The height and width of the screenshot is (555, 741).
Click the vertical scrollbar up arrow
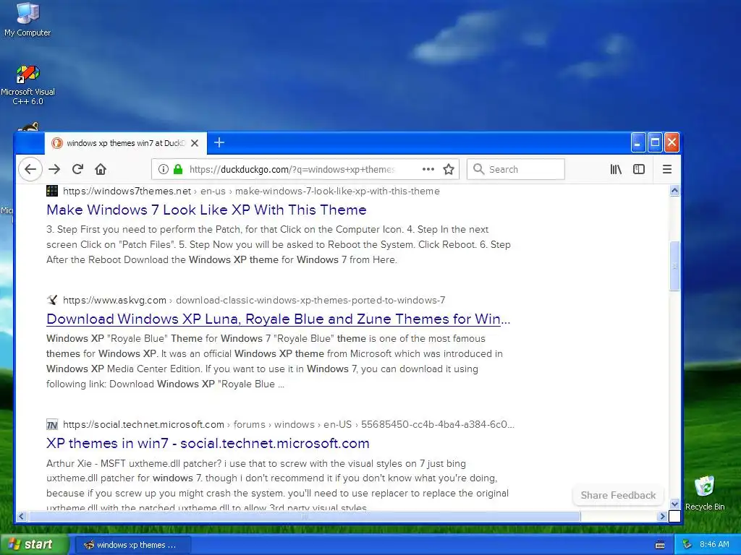674,191
